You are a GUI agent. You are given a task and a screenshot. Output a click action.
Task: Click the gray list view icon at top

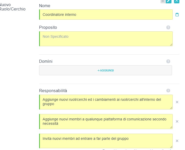pyautogui.click(x=163, y=1)
